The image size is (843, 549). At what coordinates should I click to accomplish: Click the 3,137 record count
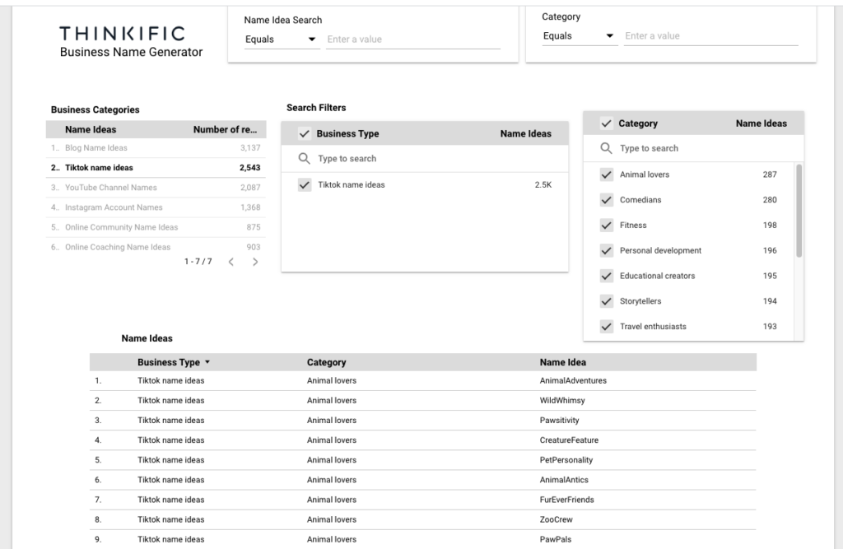tap(250, 148)
